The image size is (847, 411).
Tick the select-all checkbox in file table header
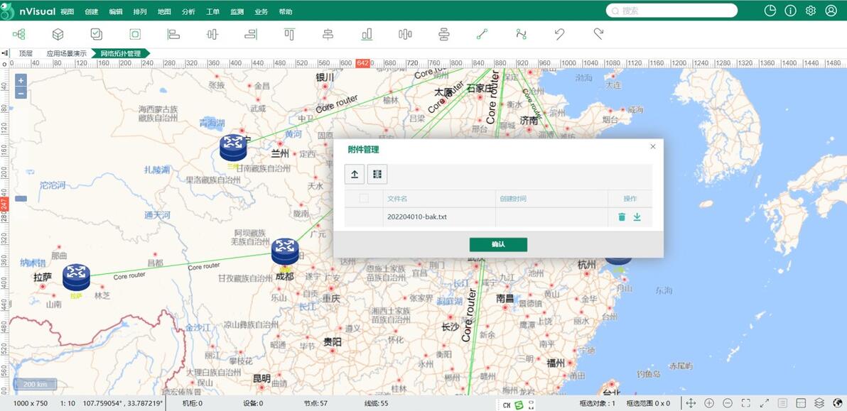(x=364, y=199)
